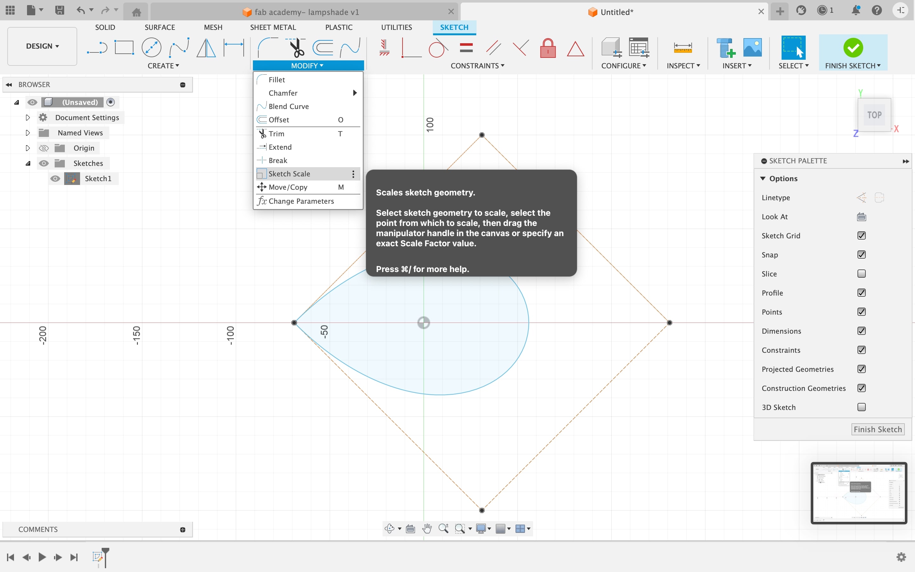Toggle the Constraints checkbox

861,350
